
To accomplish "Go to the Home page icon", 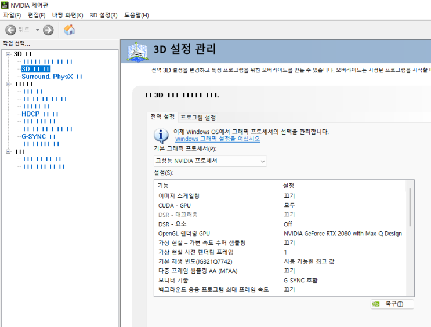I will [x=69, y=30].
